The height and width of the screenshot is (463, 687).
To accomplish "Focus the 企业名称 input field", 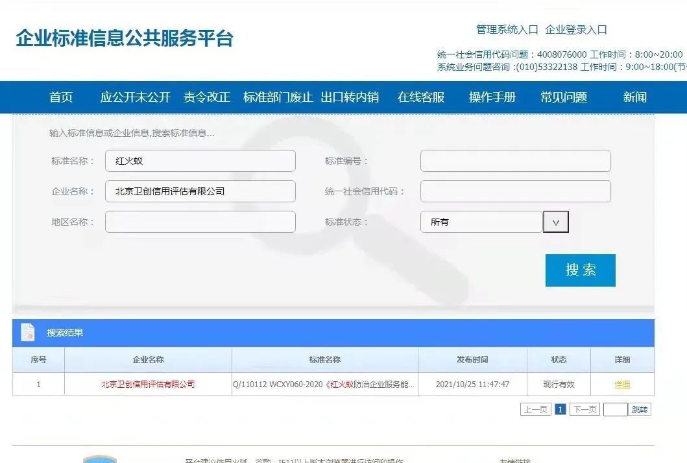I will coord(200,191).
